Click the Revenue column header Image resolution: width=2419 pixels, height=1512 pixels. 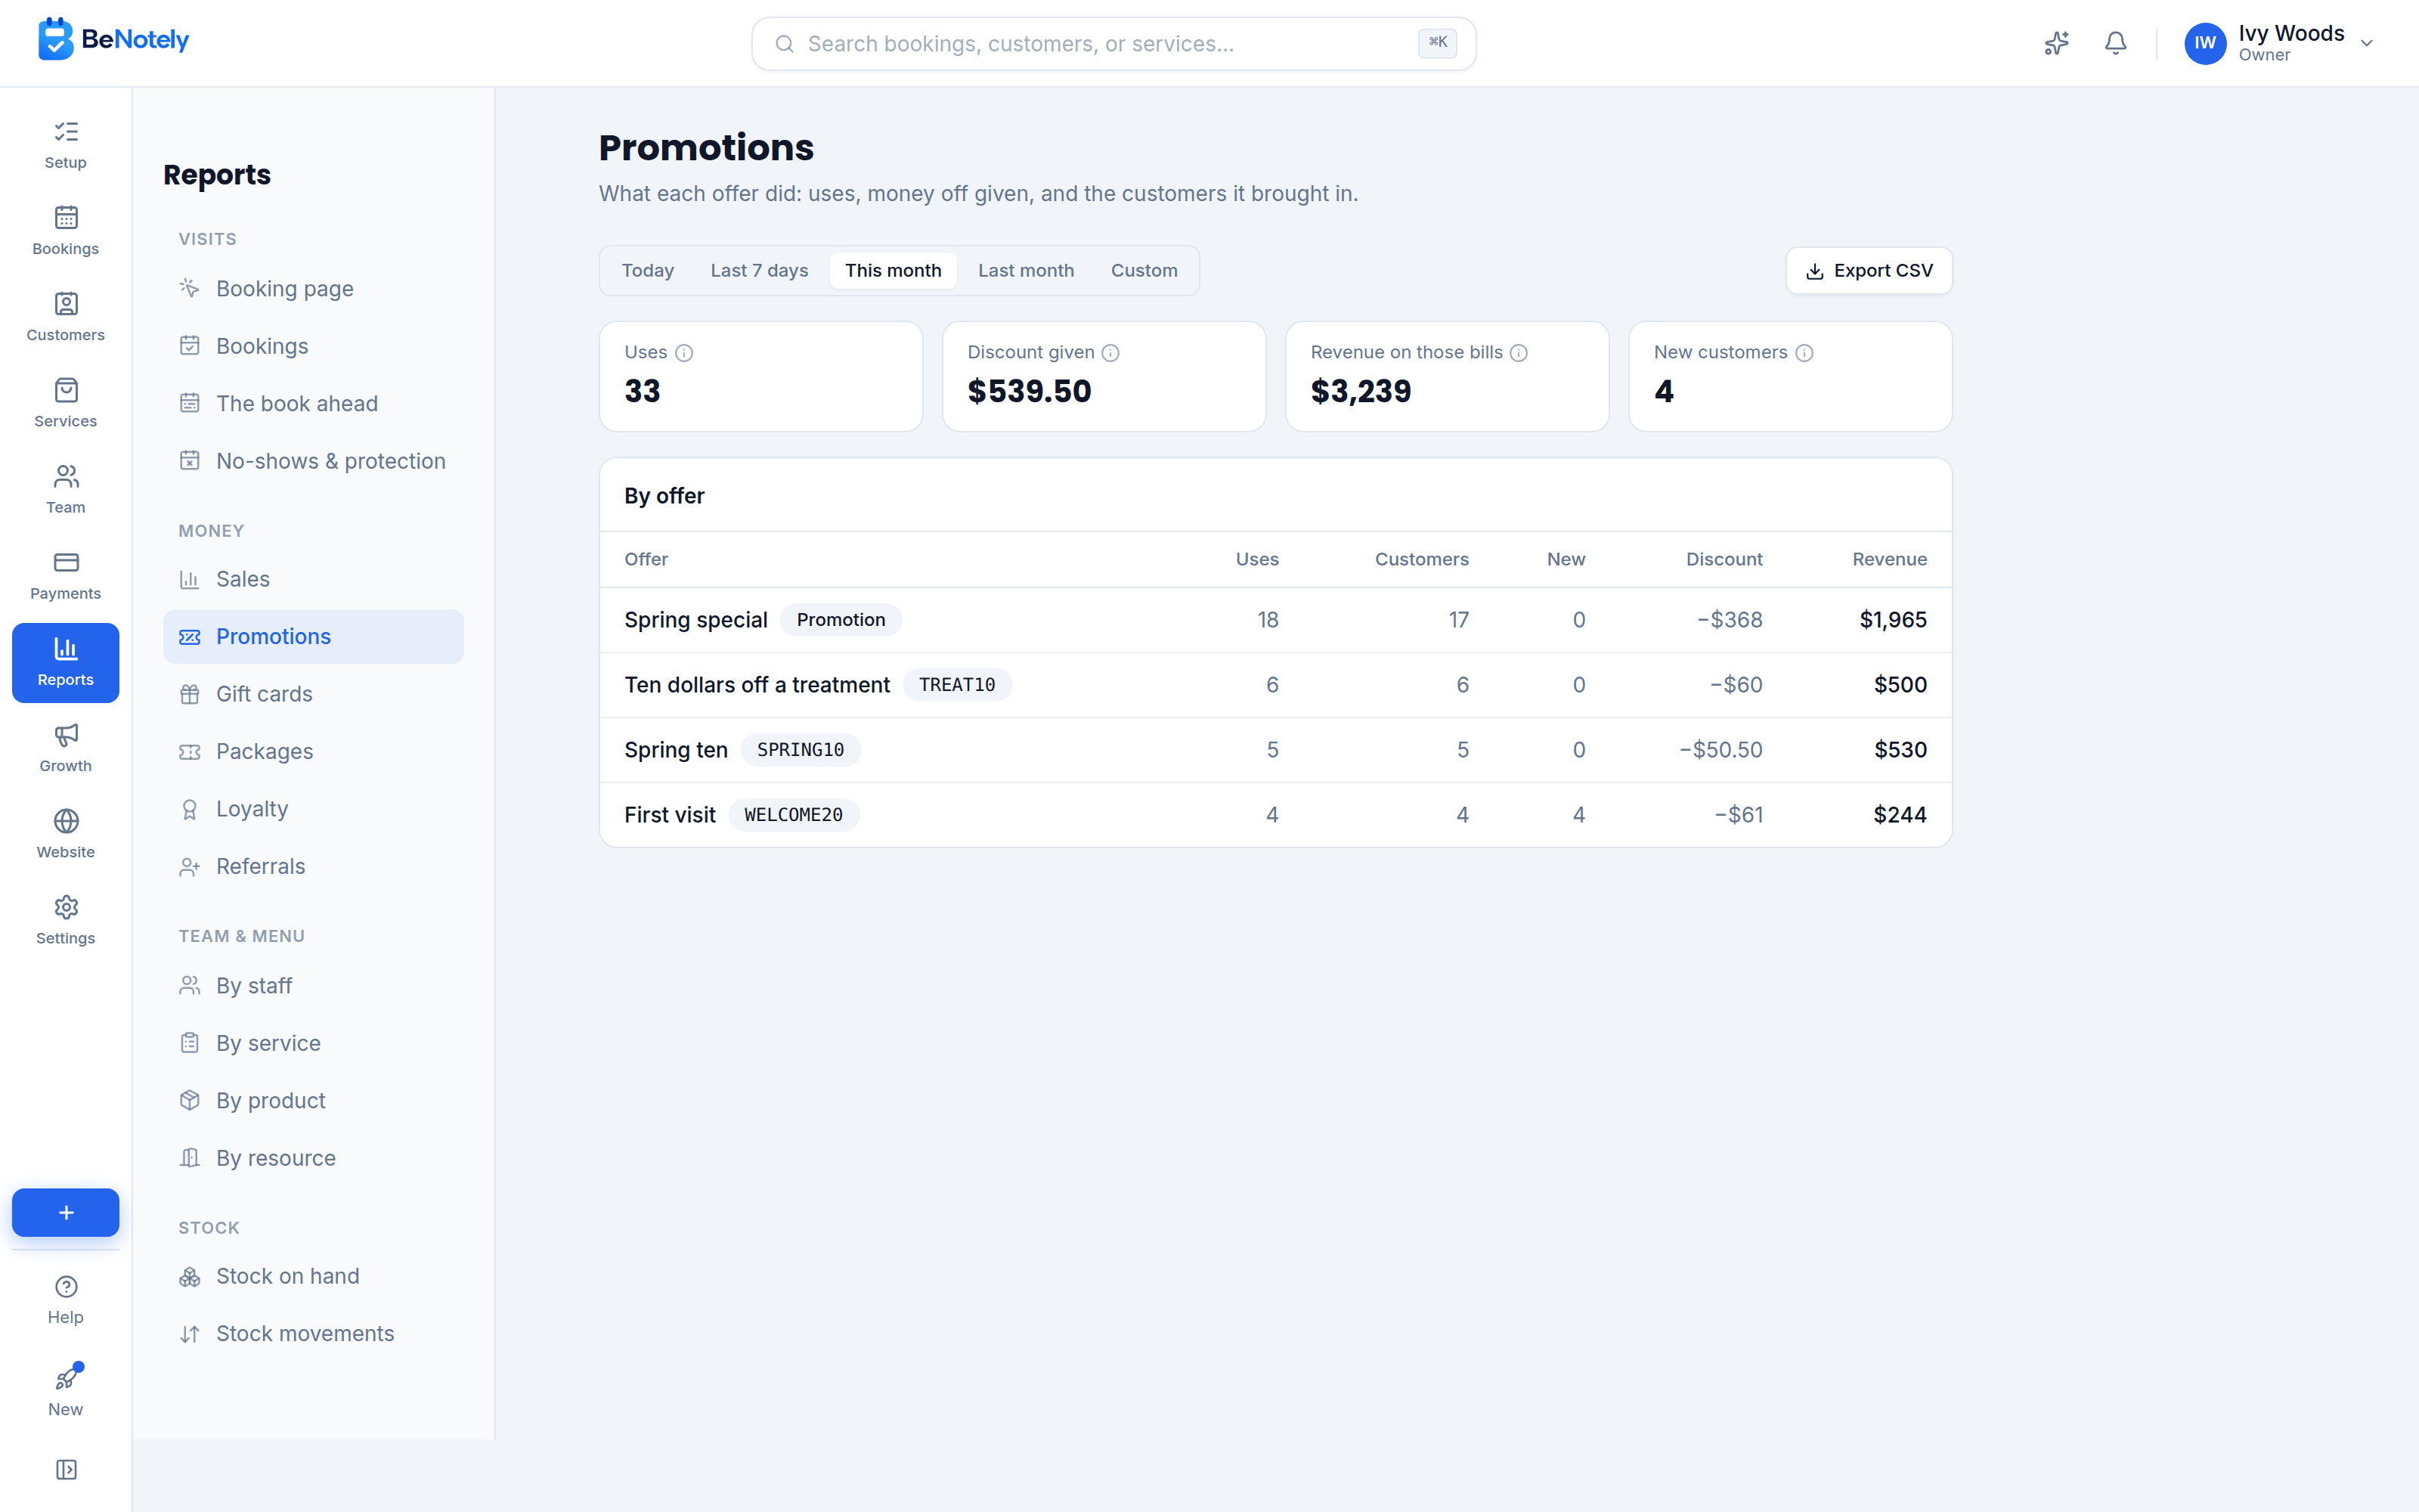click(x=1888, y=559)
